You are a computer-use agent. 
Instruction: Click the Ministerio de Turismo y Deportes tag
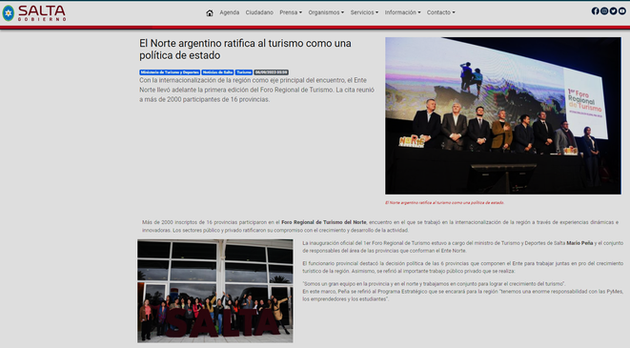[170, 72]
